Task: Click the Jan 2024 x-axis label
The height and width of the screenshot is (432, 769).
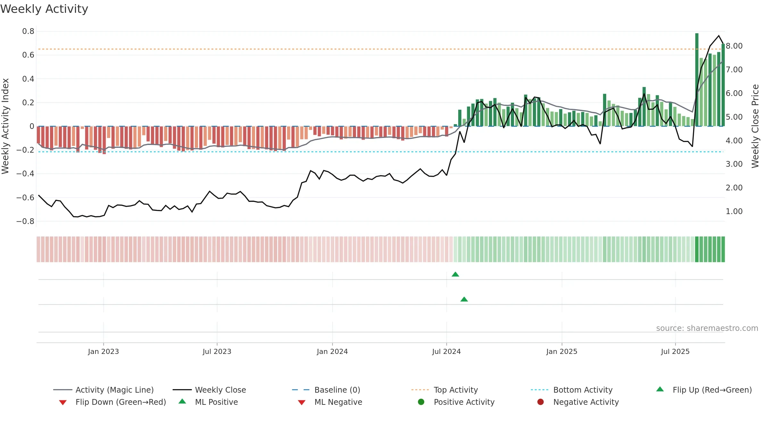Action: tap(332, 351)
